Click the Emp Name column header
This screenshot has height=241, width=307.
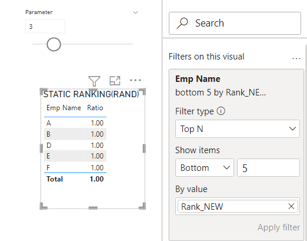click(64, 108)
